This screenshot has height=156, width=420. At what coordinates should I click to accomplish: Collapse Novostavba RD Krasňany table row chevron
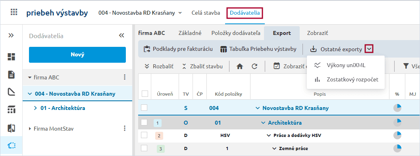(258, 108)
